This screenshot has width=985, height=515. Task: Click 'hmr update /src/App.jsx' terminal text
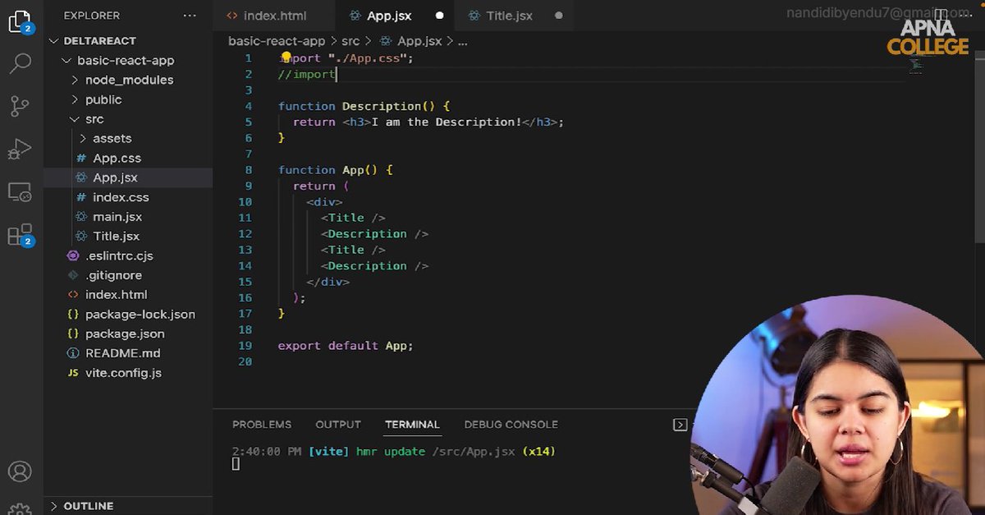[x=437, y=451]
